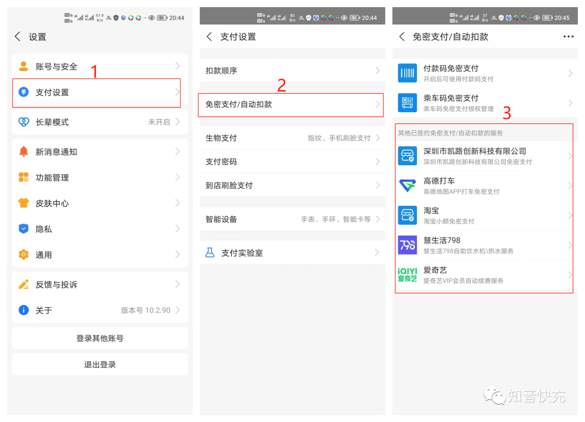Tap battery indicator in left status bar
585x422 pixels.
click(162, 17)
